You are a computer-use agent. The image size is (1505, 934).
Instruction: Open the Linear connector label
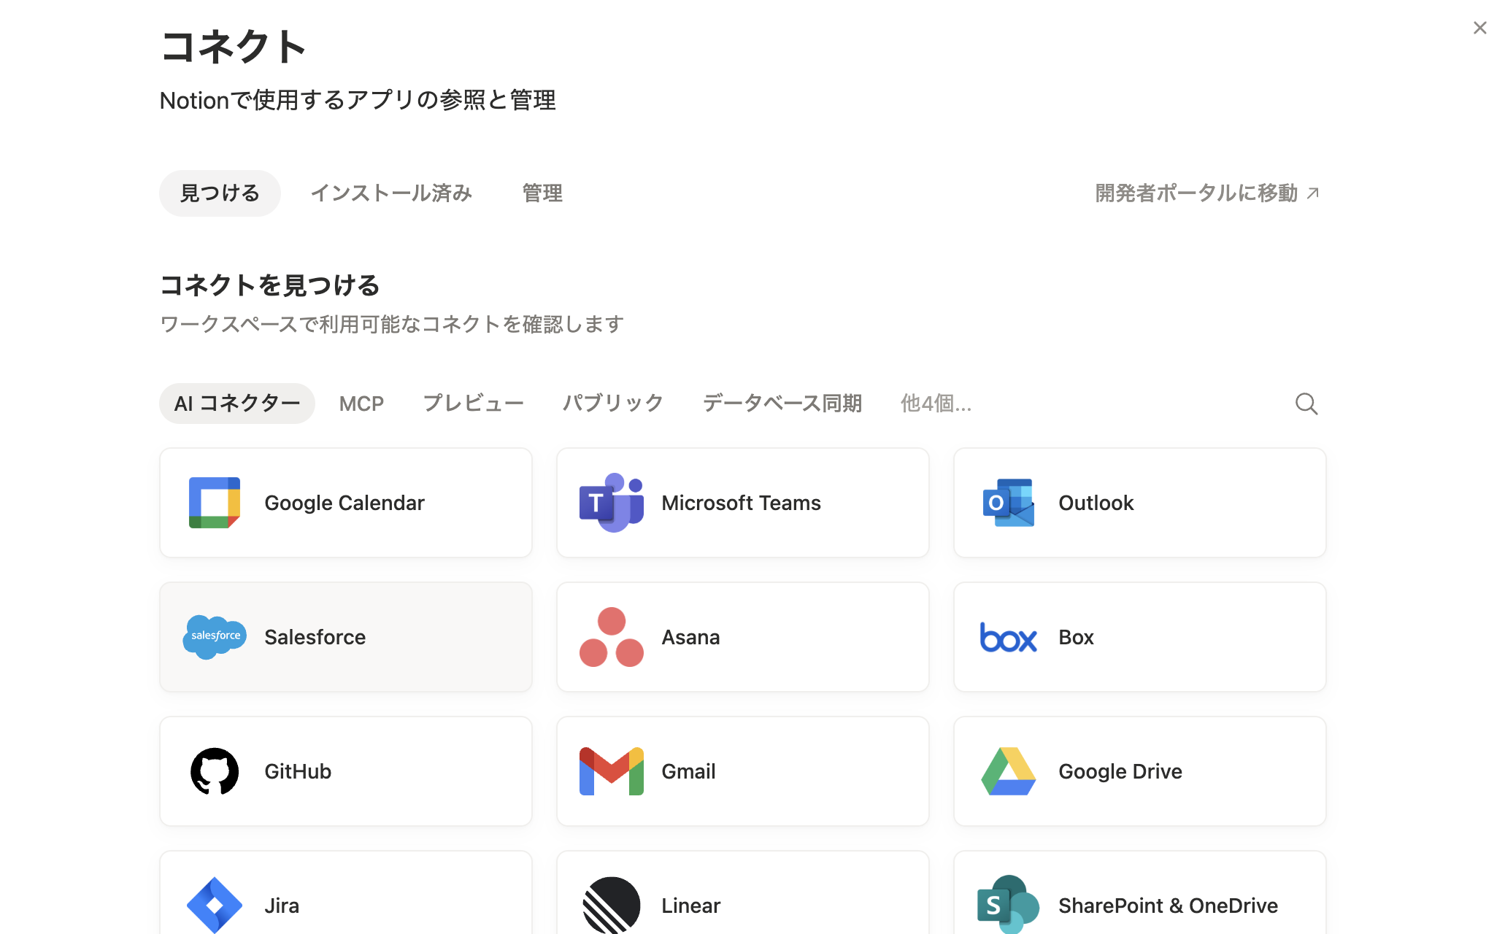coord(690,906)
